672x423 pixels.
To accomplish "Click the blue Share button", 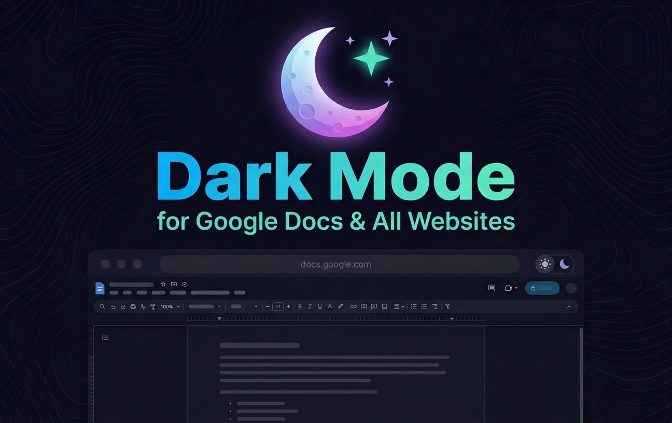I will click(542, 288).
